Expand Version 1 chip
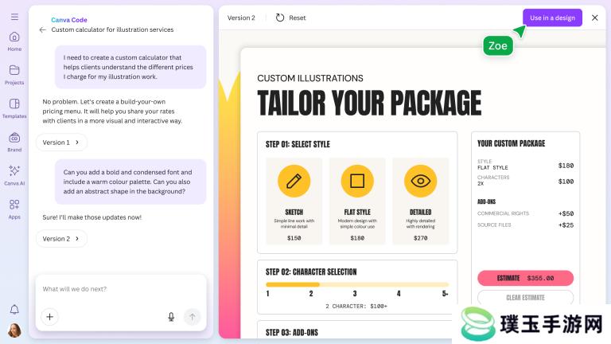 pyautogui.click(x=61, y=143)
